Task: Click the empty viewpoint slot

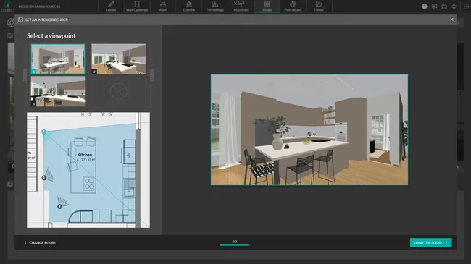Action: click(119, 91)
